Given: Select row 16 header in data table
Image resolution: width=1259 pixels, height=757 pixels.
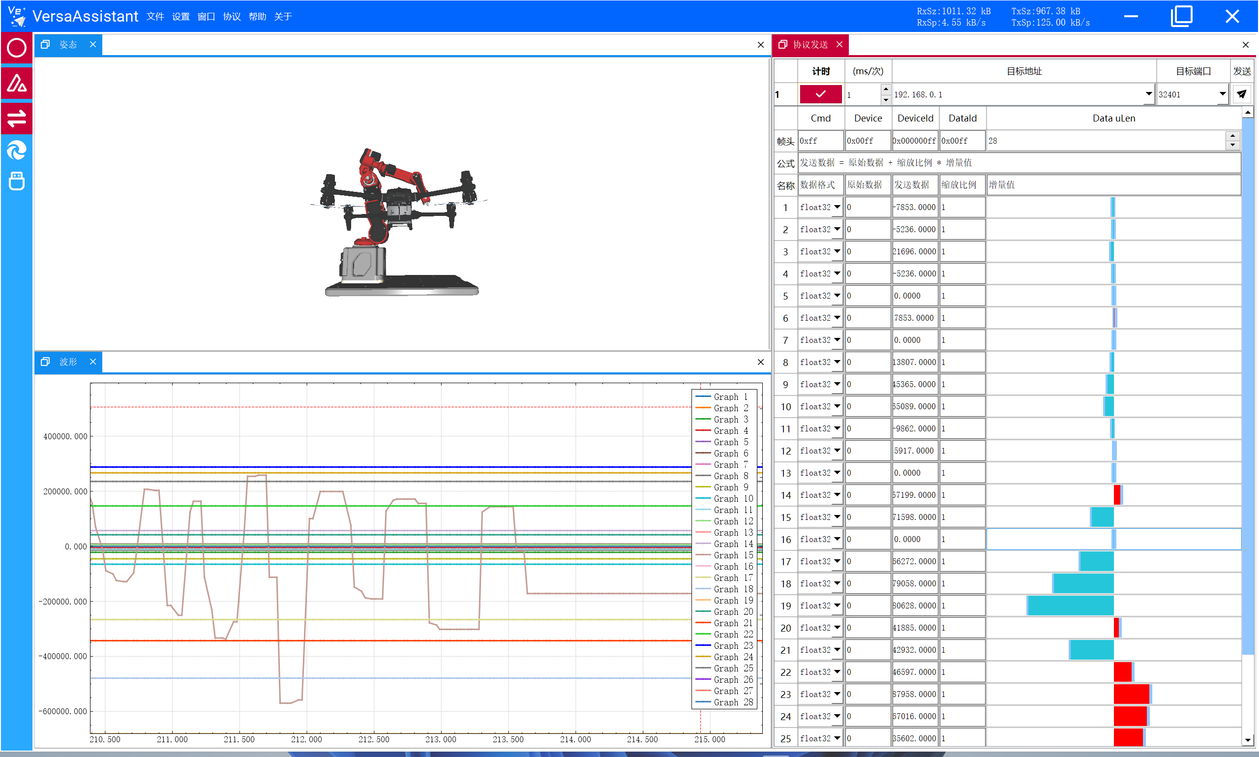Looking at the screenshot, I should (785, 539).
